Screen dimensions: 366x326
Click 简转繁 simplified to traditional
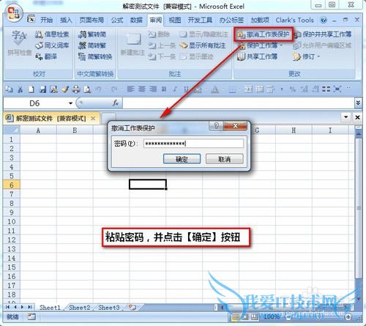[x=92, y=45]
